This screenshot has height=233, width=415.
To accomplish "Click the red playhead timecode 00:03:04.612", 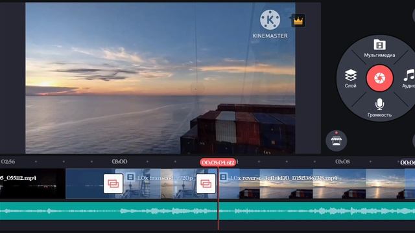I will [x=218, y=162].
